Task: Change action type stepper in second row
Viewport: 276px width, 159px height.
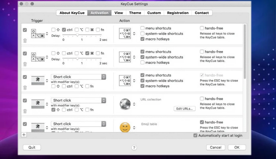Action: 134,57
